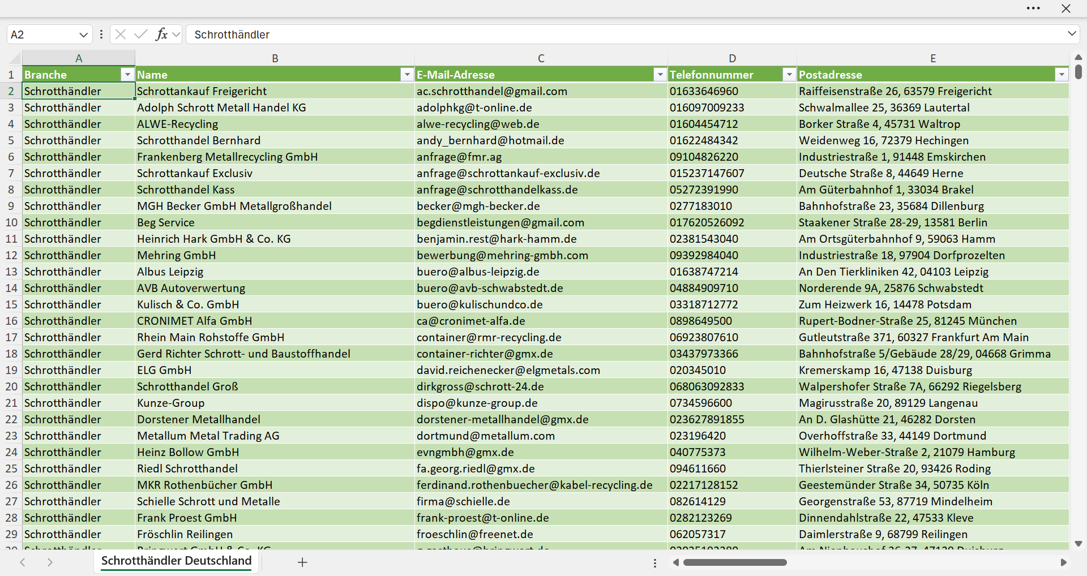Viewport: 1087px width, 576px height.
Task: Close the window with the X button
Action: point(1066,8)
